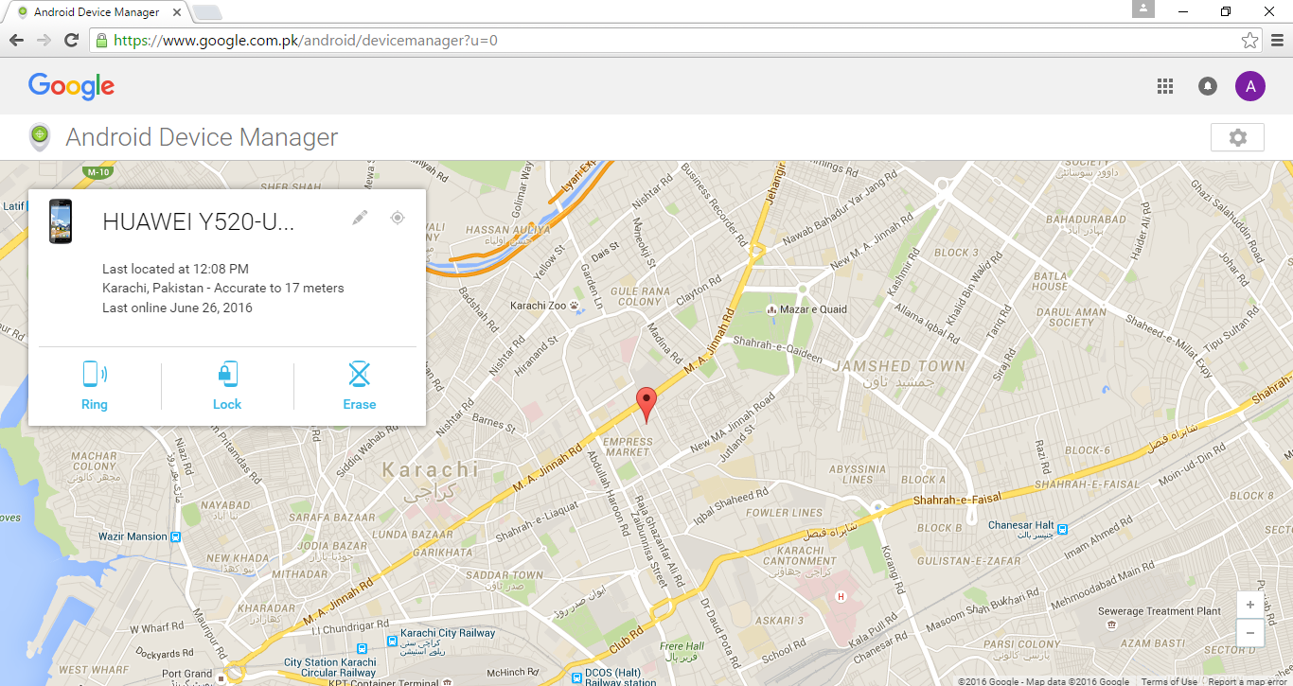Rename device using pencil icon

point(360,218)
